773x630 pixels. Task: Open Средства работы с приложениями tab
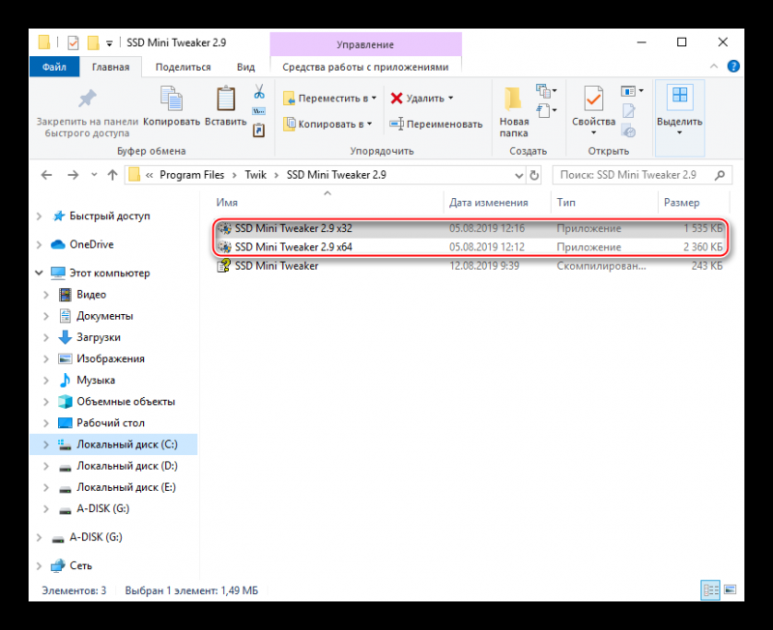(365, 67)
